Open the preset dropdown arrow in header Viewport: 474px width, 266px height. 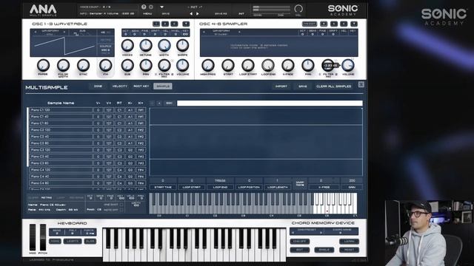(x=161, y=7)
